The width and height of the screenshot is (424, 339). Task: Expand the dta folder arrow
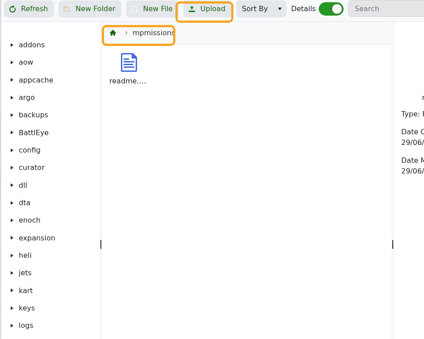(12, 203)
